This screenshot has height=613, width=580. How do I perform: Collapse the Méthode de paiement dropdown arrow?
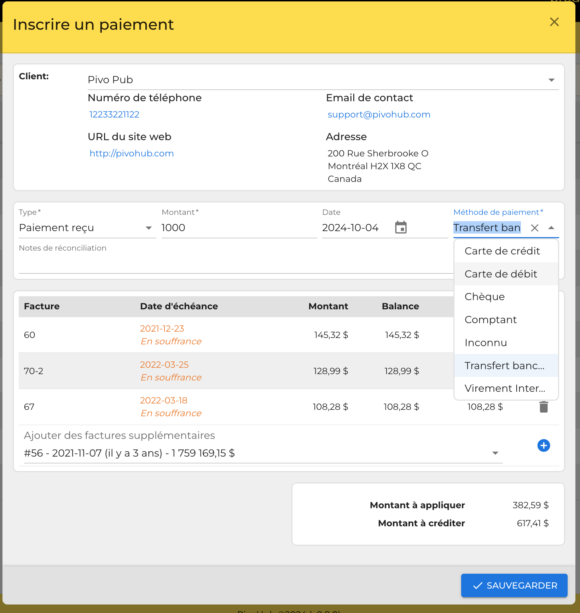(x=551, y=228)
